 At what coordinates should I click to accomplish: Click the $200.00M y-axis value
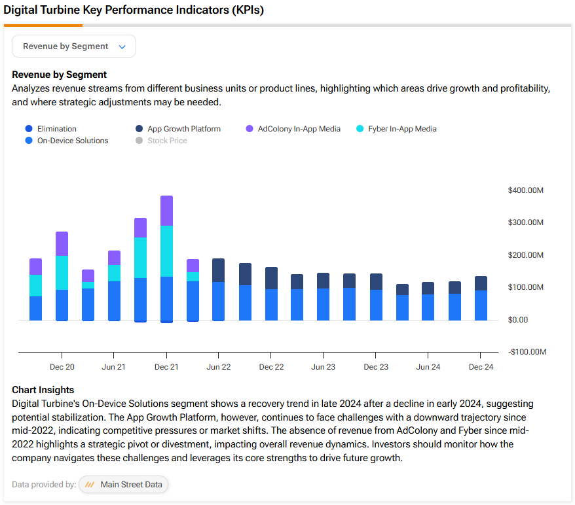point(526,255)
